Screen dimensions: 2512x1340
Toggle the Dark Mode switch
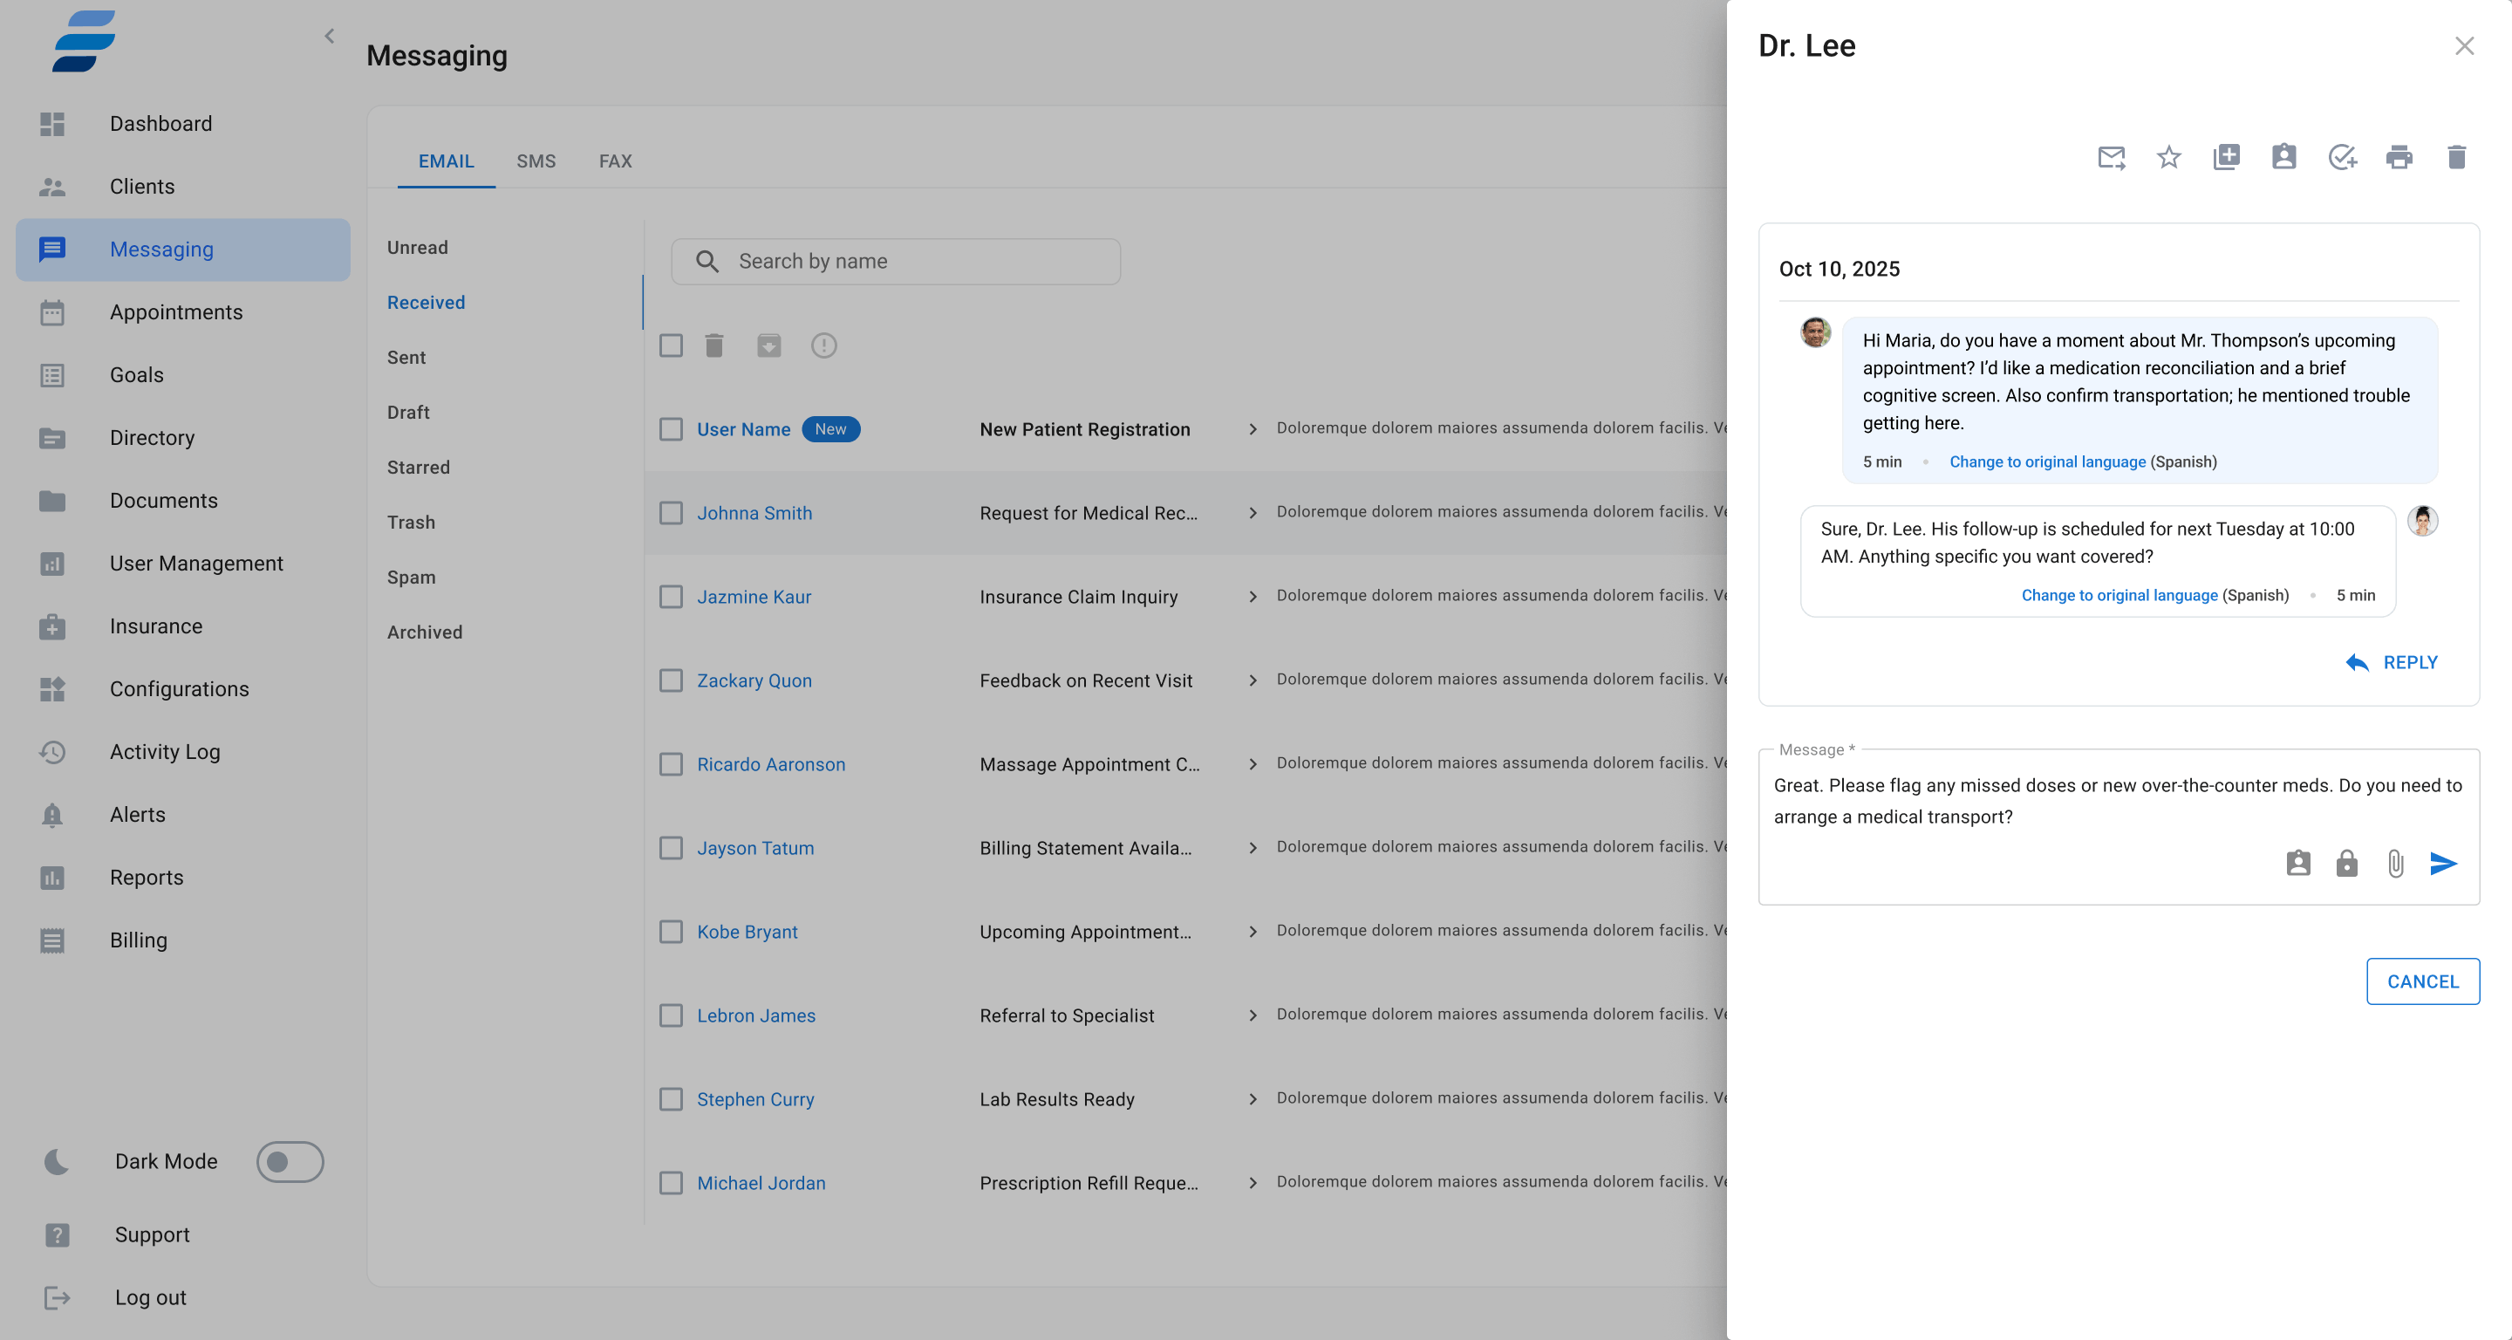[290, 1161]
